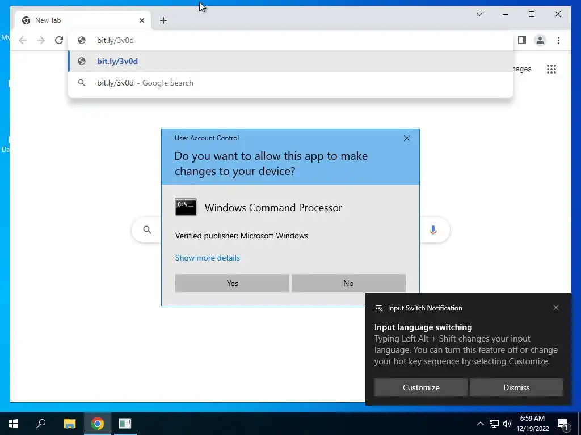Open a new tab with the plus button
This screenshot has width=581, height=435.
pyautogui.click(x=163, y=20)
